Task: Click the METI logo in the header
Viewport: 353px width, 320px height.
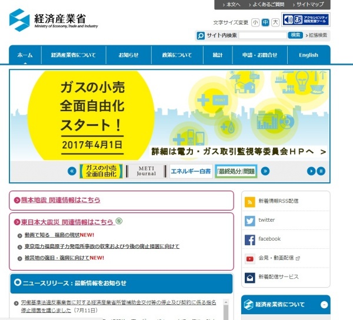Action: coord(53,20)
